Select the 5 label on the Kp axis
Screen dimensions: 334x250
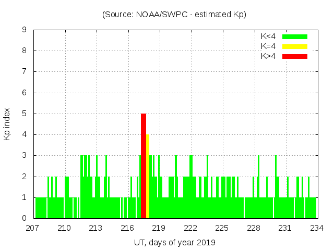pyautogui.click(x=24, y=114)
